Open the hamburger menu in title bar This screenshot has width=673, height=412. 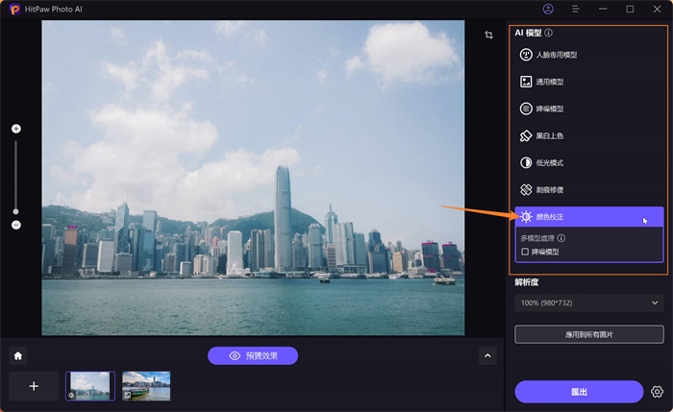(576, 9)
